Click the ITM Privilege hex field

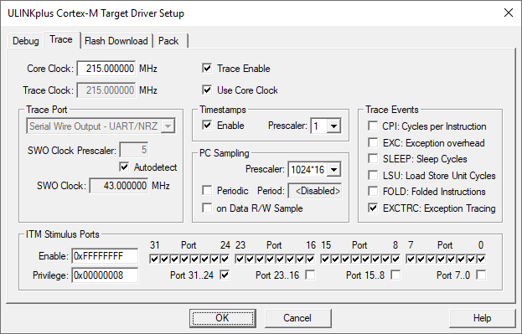(105, 275)
